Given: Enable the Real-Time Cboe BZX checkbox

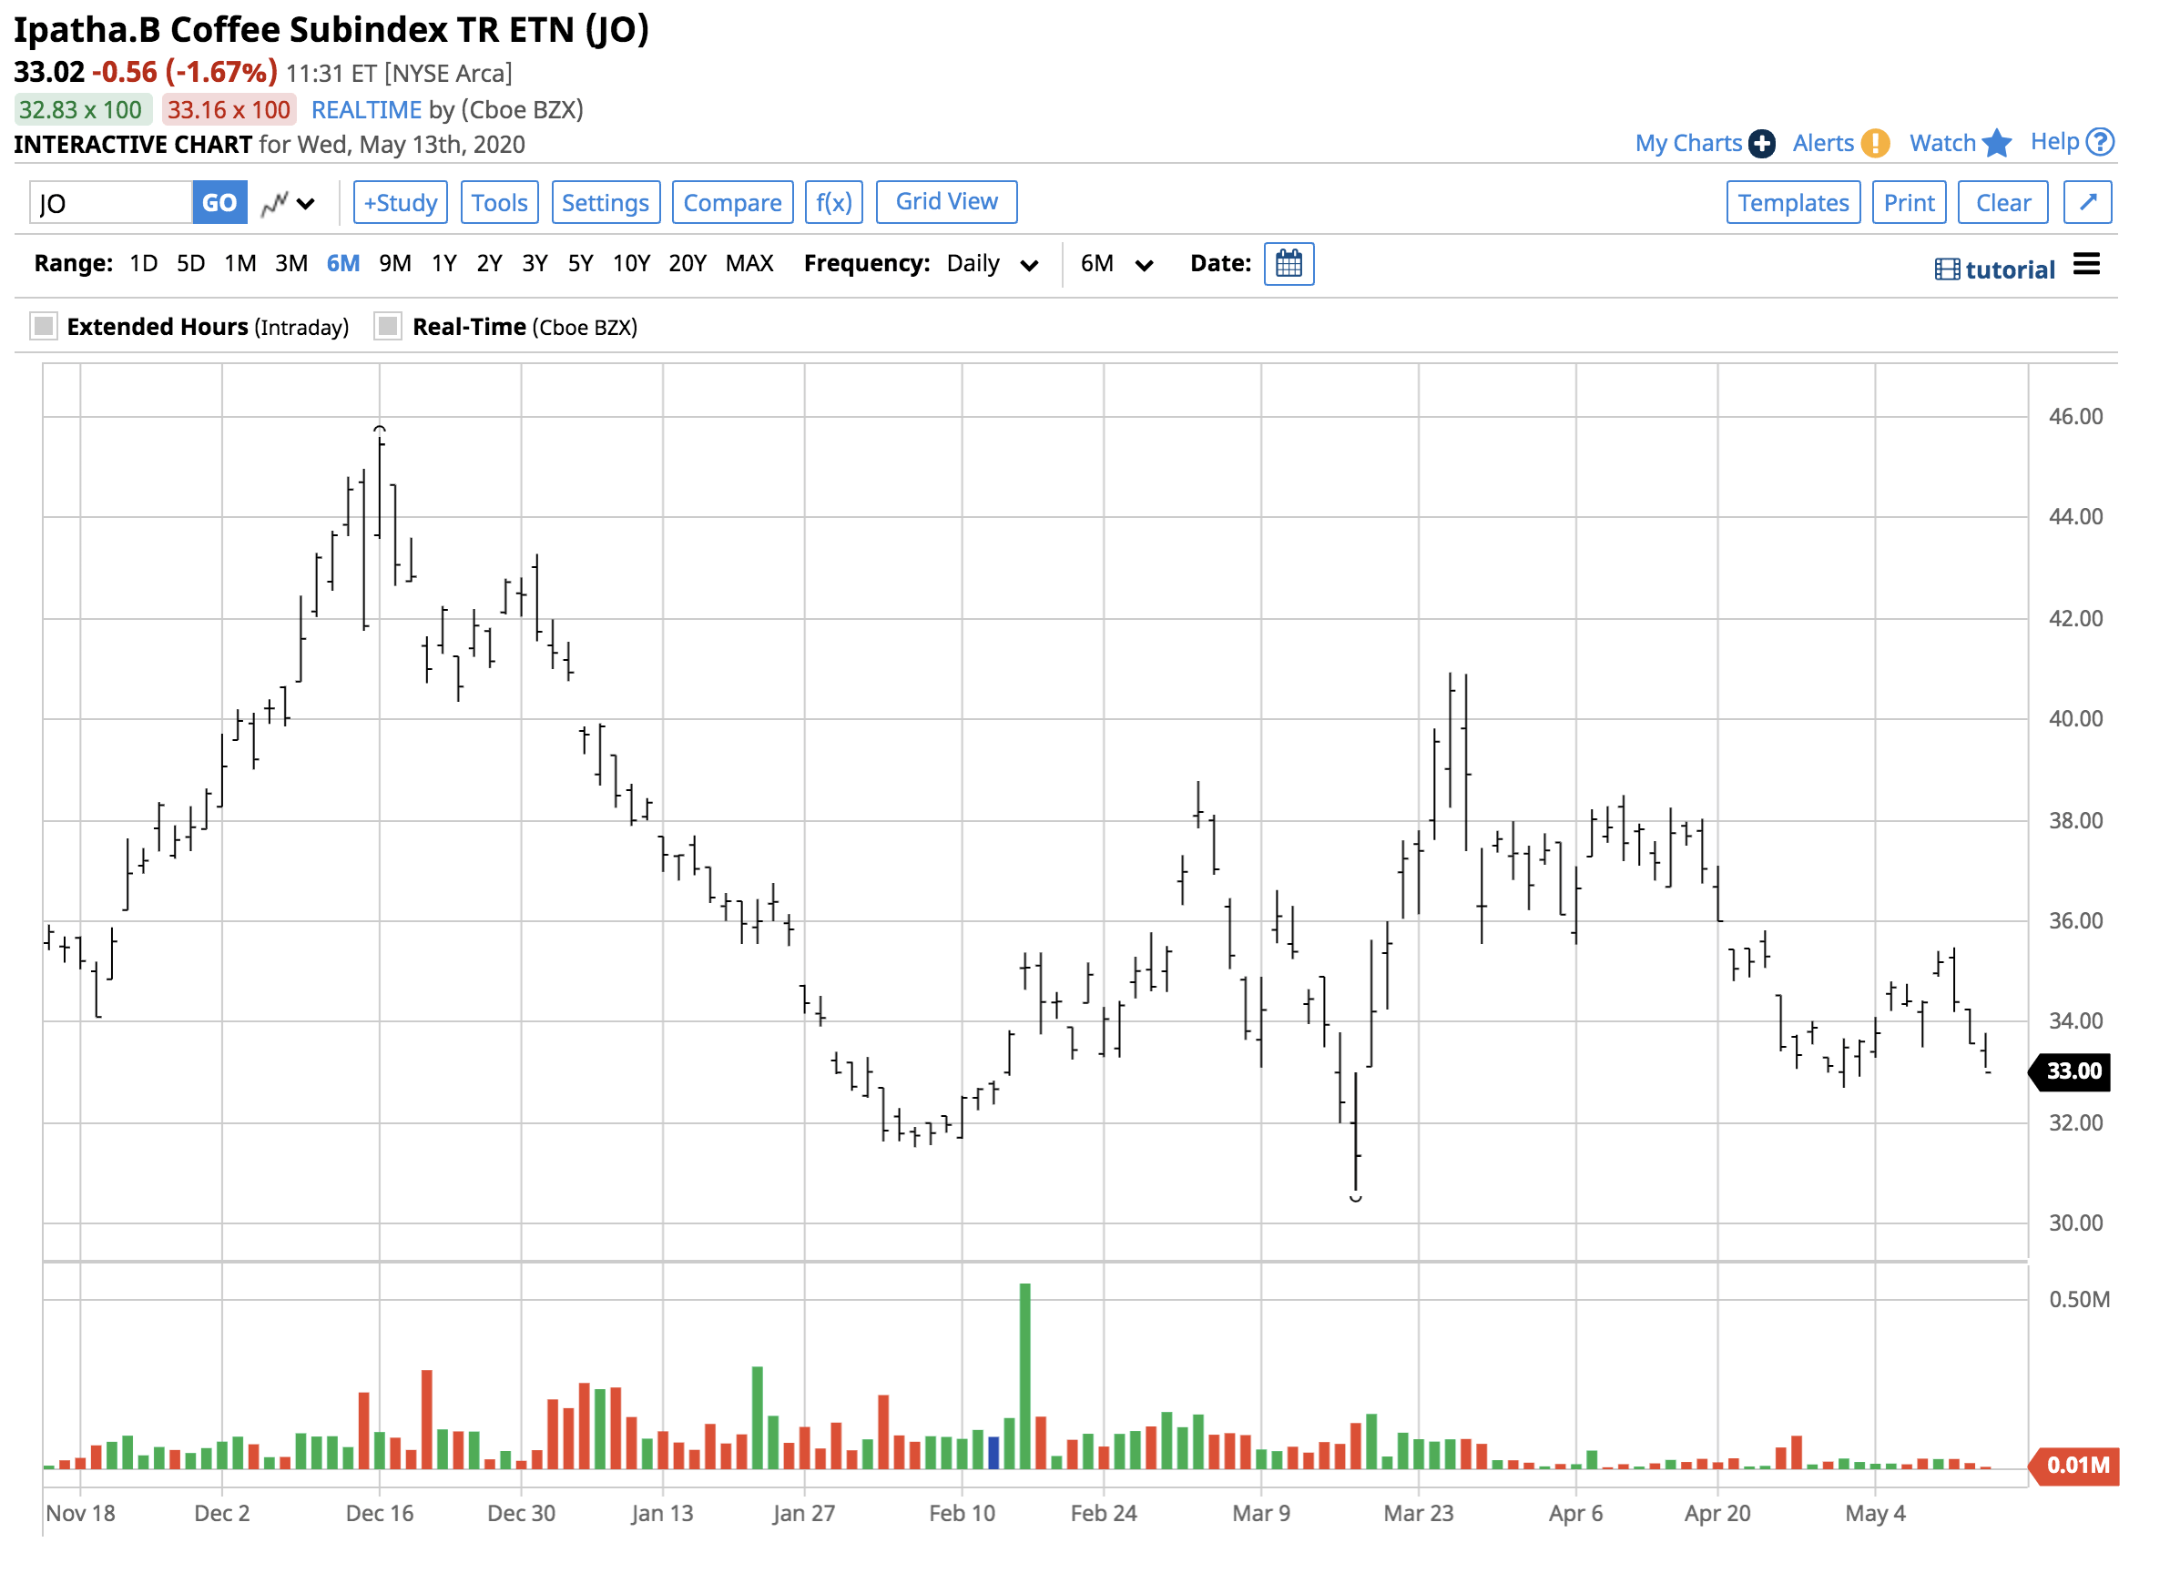Looking at the screenshot, I should coord(388,327).
